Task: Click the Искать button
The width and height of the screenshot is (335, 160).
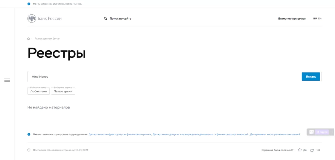Action: (311, 77)
